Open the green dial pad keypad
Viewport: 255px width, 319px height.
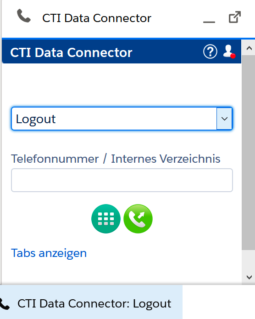tap(106, 219)
